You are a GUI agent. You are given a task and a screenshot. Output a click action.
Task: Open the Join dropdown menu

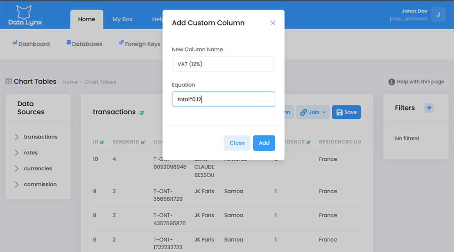click(x=313, y=112)
